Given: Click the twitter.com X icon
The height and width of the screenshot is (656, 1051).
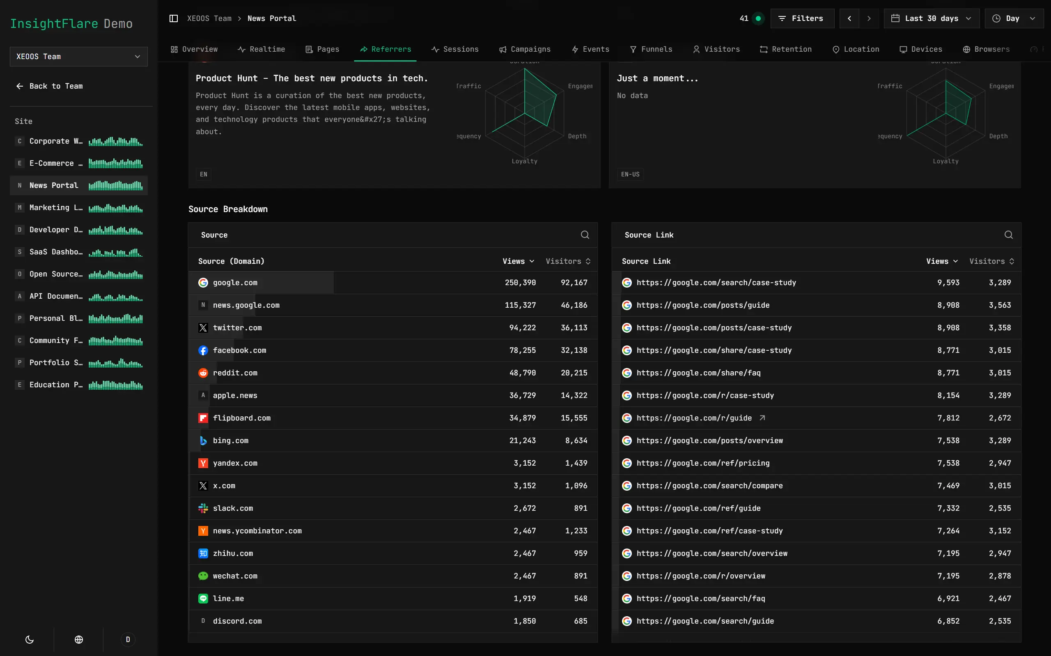Looking at the screenshot, I should pos(203,328).
